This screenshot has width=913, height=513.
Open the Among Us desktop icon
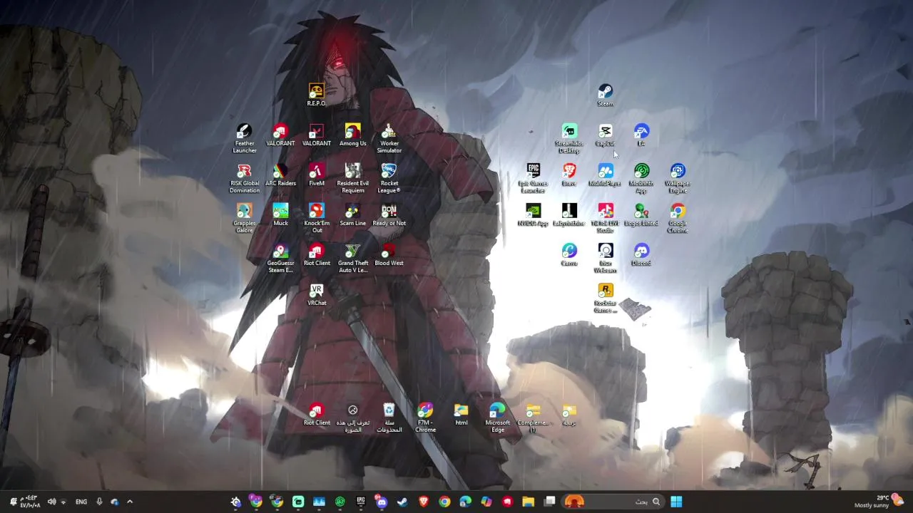352,135
